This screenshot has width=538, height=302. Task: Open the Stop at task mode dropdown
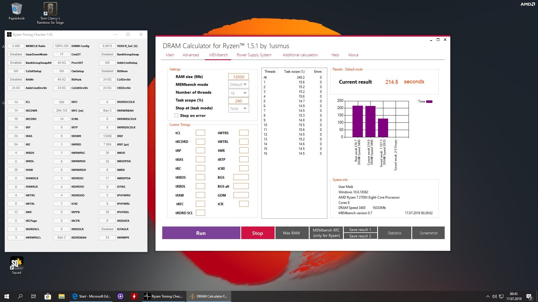point(238,108)
